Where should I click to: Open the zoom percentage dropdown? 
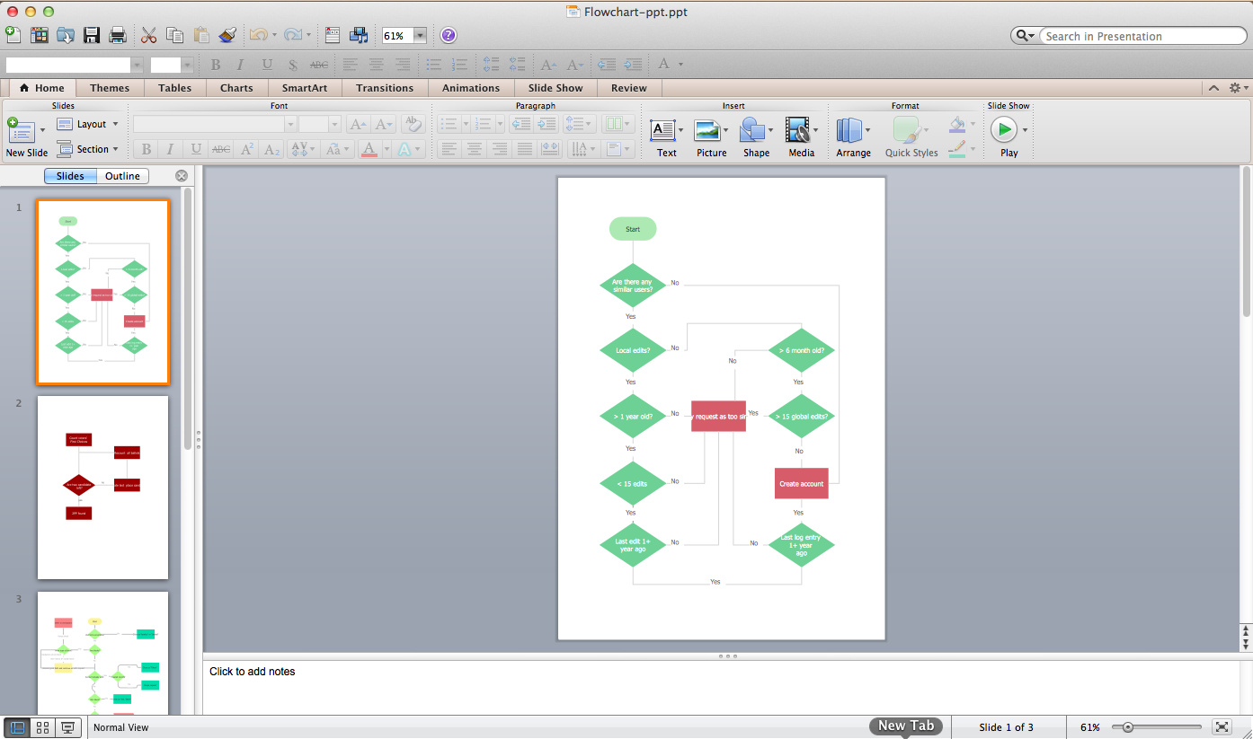tap(420, 36)
